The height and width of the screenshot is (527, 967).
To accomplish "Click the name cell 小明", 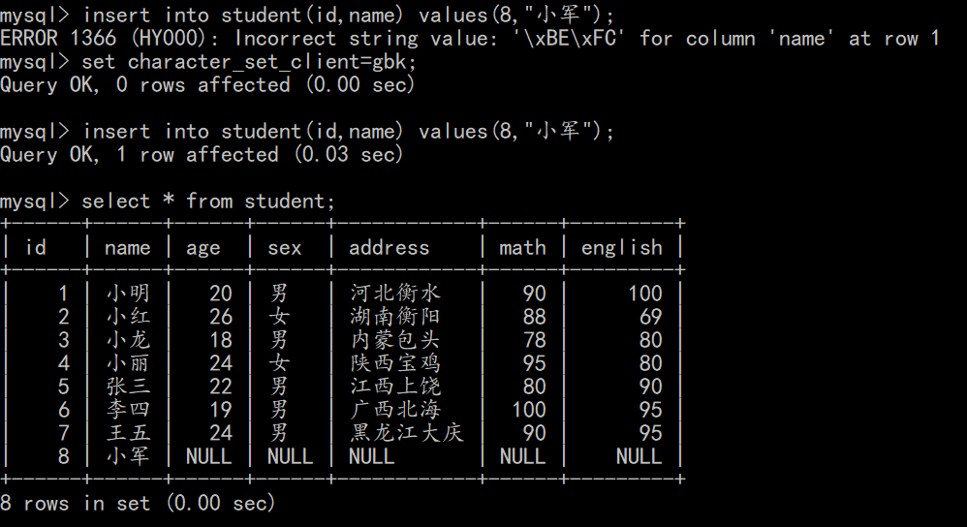I will [x=128, y=294].
